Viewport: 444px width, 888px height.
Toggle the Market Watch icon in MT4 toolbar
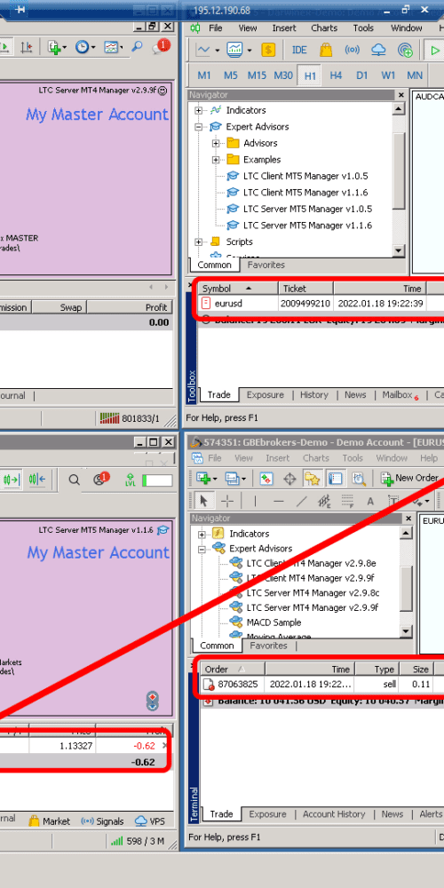point(266,478)
